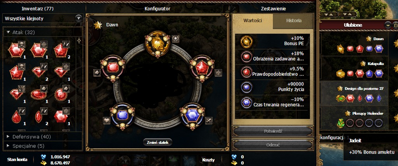
Task: Click the golden amulet gem slot at the top
Action: (x=158, y=44)
